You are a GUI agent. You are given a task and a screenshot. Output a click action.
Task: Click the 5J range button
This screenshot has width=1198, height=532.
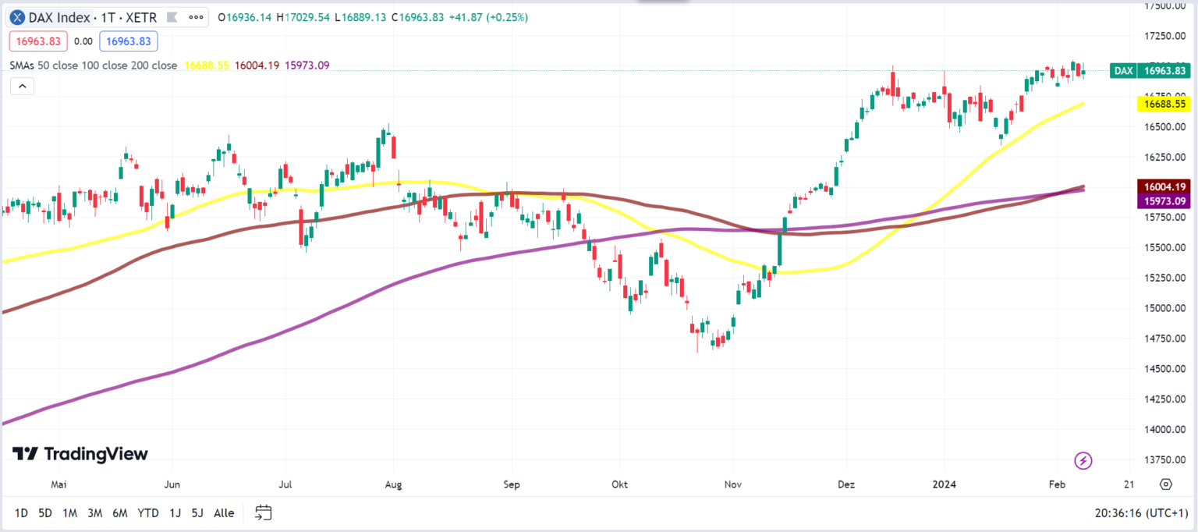pyautogui.click(x=197, y=512)
